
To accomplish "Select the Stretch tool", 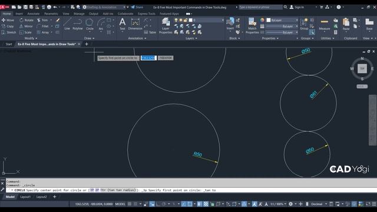I will 9,32.
